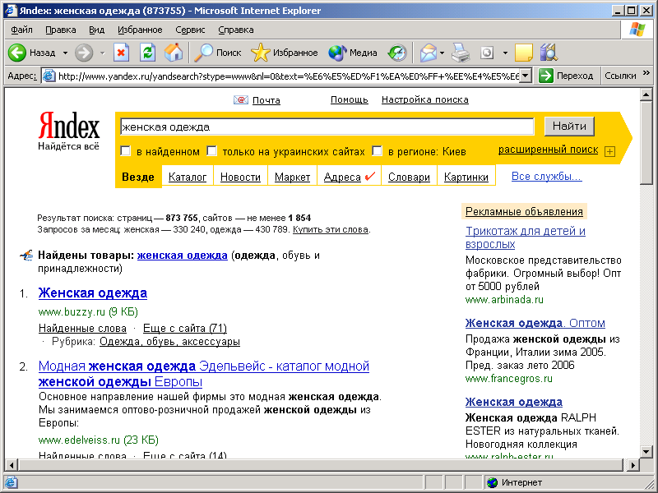Open the Избранное menu in menu bar
The height and width of the screenshot is (493, 658).
[140, 30]
